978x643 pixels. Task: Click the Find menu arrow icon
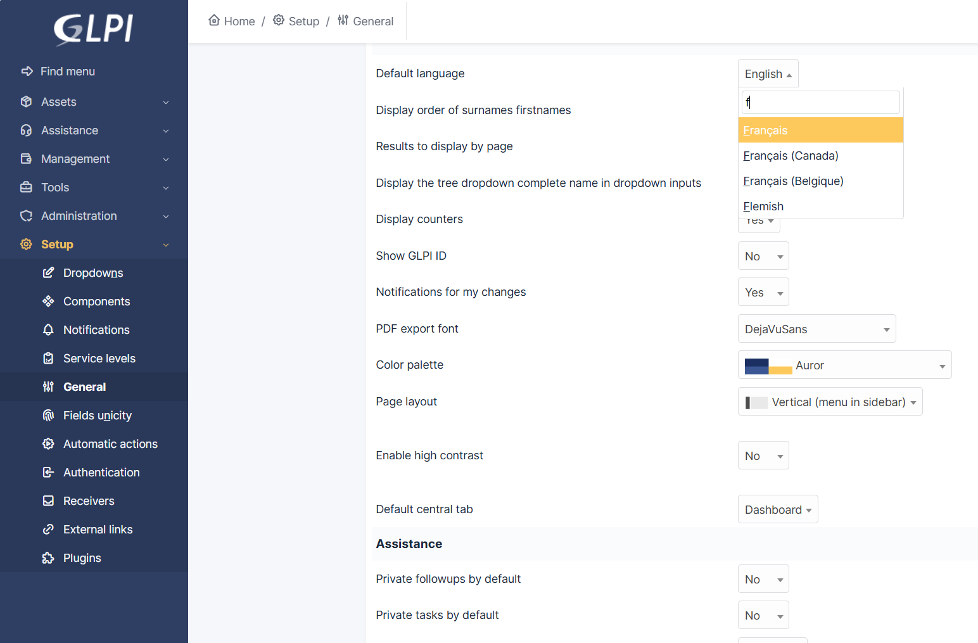(27, 72)
